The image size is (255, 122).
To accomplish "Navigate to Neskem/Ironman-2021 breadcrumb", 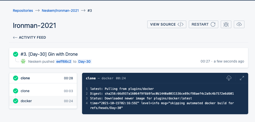I will point(60,11).
